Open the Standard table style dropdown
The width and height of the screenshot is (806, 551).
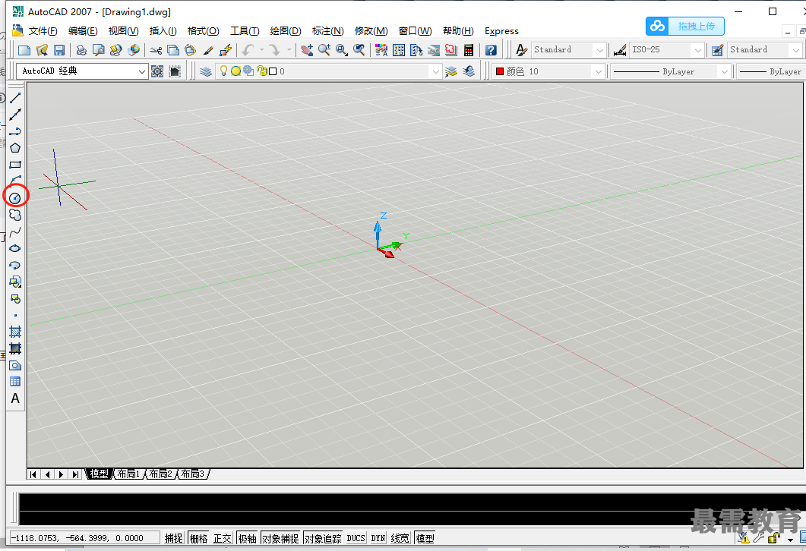(x=795, y=50)
